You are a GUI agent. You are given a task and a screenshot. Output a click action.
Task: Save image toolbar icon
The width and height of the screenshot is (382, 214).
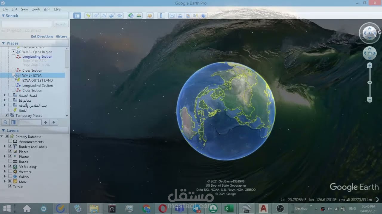188,16
